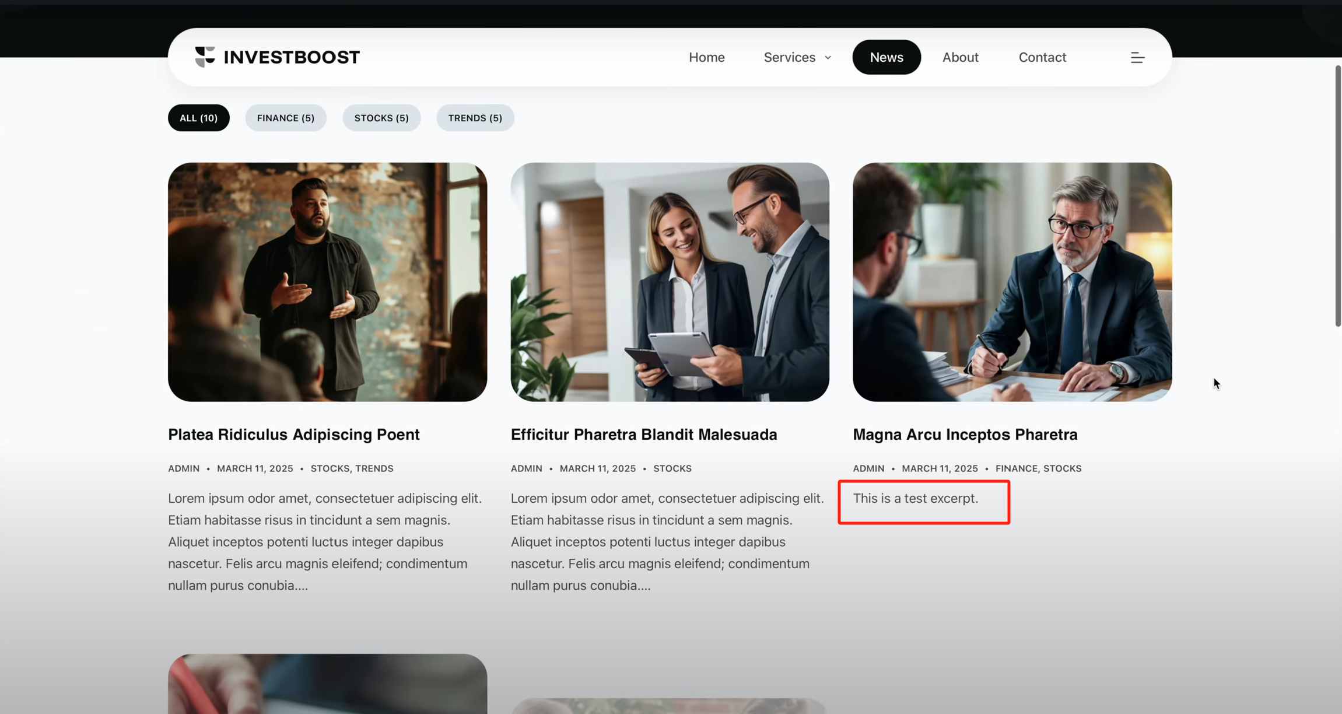
Task: Open Platea Ridiculus Adipiscing Poent article title
Action: 293,435
